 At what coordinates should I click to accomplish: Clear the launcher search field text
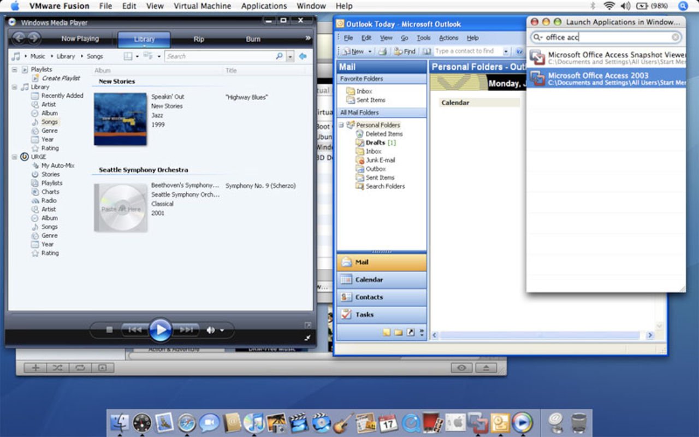coord(676,37)
